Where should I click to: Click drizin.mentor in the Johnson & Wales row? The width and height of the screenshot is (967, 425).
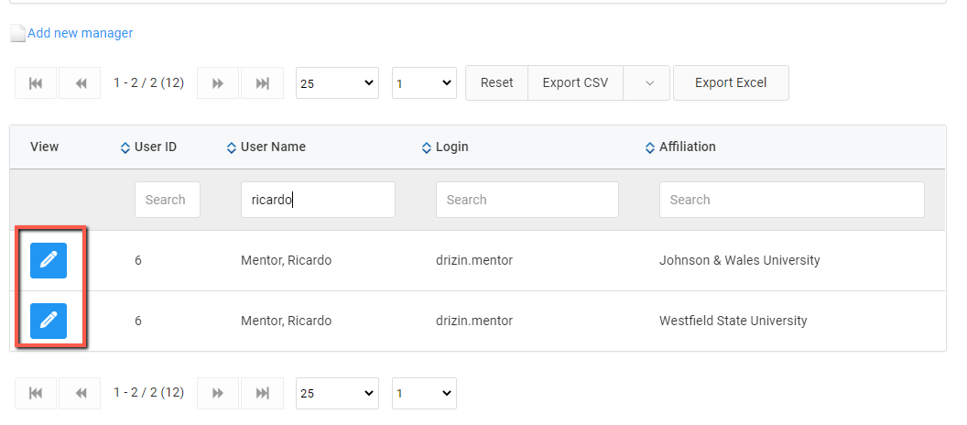coord(474,260)
